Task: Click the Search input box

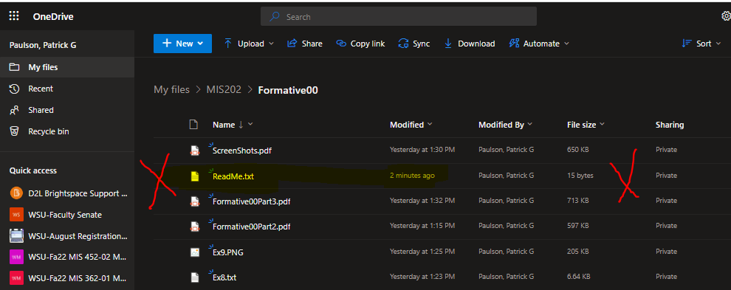Action: (399, 17)
